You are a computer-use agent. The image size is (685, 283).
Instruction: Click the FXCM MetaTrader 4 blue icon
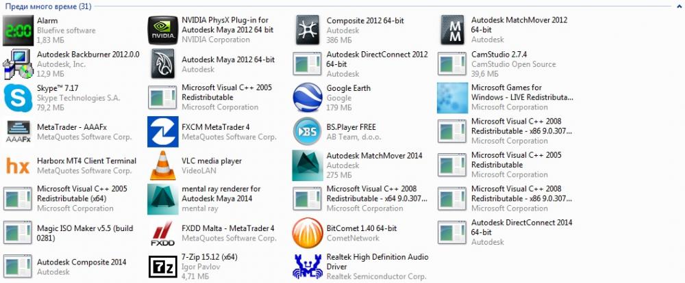pyautogui.click(x=163, y=132)
